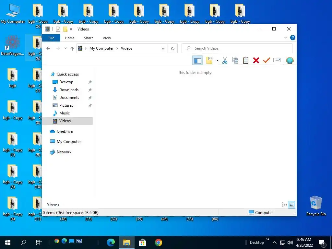The image size is (332, 249).
Task: Open the notification center icon
Action: coord(322,243)
